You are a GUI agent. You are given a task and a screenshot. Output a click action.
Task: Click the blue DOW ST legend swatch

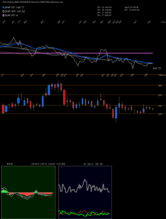pyautogui.click(x=3, y=7)
